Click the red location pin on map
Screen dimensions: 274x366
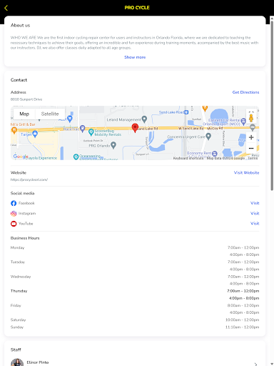point(135,128)
